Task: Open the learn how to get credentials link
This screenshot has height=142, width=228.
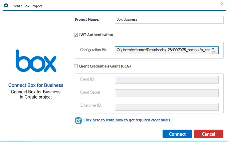Action: pyautogui.click(x=128, y=120)
